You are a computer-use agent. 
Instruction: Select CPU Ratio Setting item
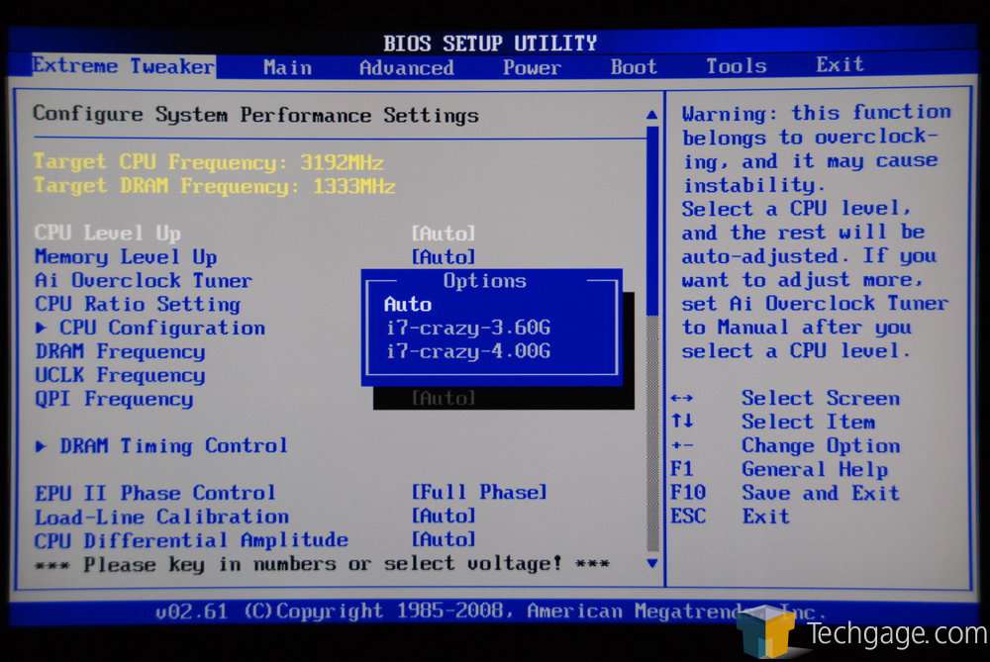click(x=137, y=304)
